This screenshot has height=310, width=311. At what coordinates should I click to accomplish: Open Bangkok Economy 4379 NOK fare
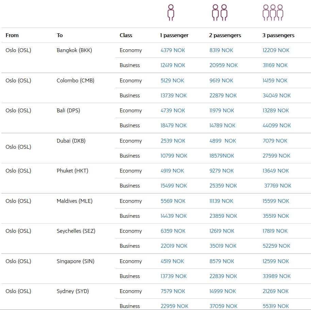coord(173,50)
